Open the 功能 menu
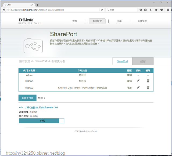This screenshot has width=172, height=156. click(x=120, y=21)
